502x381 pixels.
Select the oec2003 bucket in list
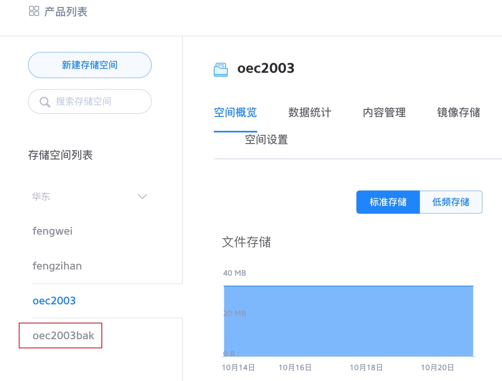click(54, 301)
